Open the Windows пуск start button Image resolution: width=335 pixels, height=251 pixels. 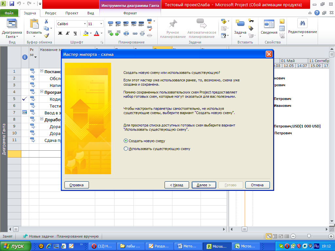pos(15,246)
